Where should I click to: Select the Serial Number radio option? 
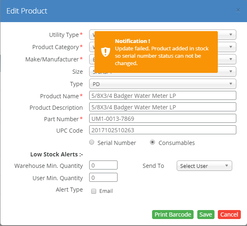point(92,142)
